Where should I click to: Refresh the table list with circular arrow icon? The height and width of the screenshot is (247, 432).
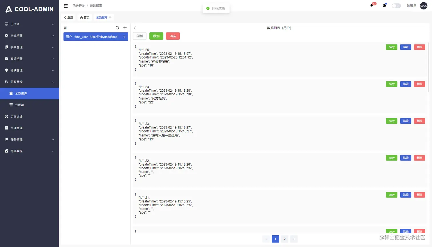117,28
